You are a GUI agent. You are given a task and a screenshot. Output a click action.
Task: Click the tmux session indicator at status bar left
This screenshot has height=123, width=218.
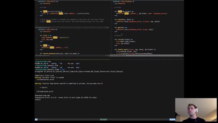[x=36, y=120]
